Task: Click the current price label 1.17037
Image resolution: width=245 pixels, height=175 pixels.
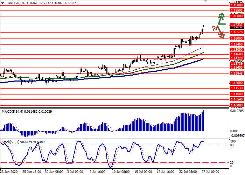Action: tap(236, 27)
